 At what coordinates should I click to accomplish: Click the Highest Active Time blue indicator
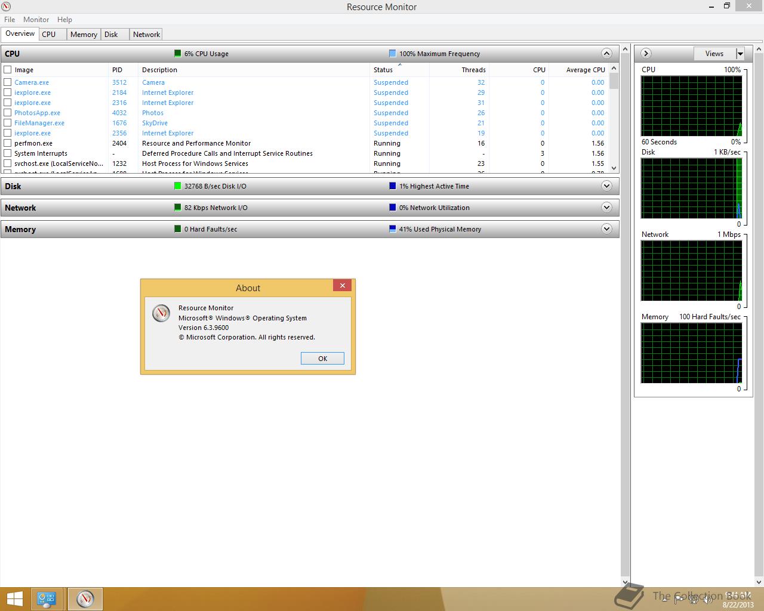(x=392, y=186)
